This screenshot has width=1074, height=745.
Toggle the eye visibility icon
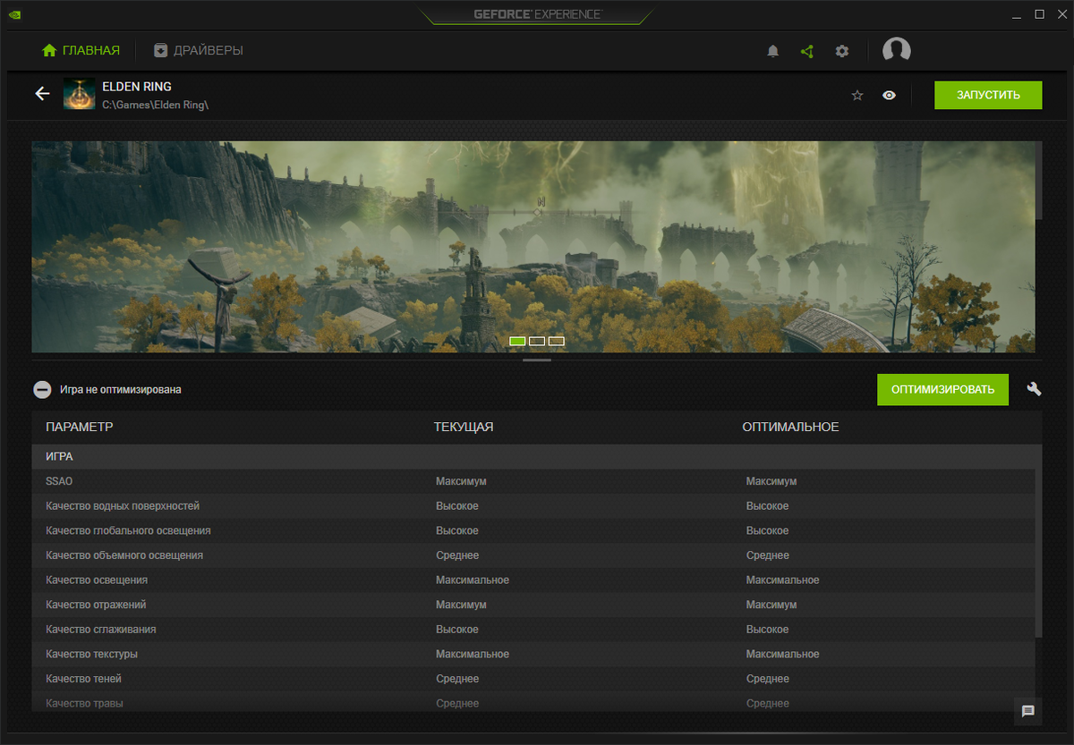(x=889, y=95)
